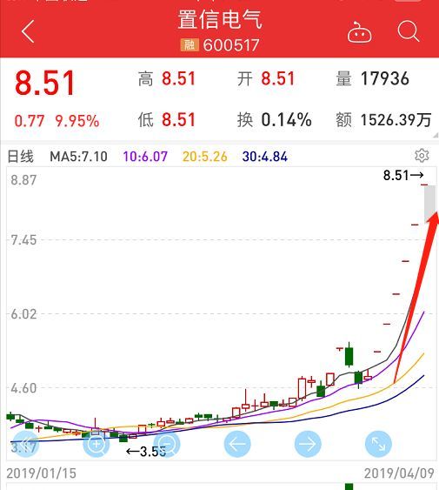This screenshot has height=490, width=439.
Task: Tap the 3.55 low-price marker
Action: (146, 451)
